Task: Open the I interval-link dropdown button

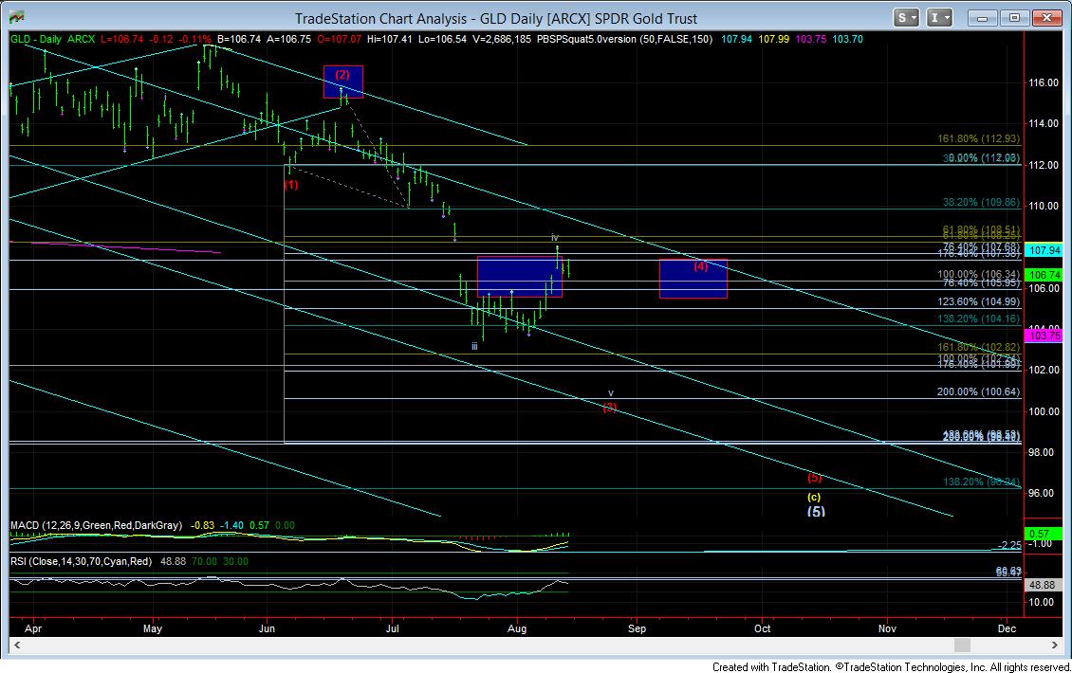Action: coord(939,18)
